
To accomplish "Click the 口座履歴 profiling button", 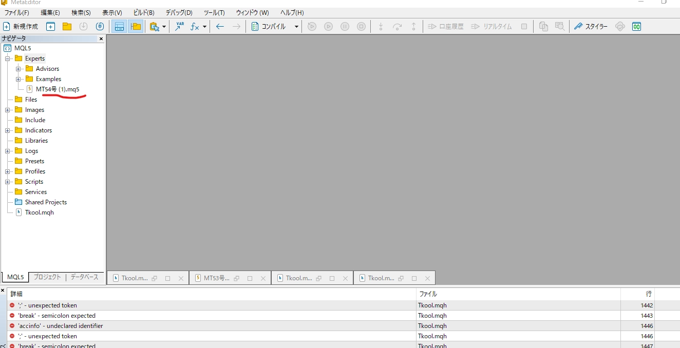I will click(x=445, y=27).
